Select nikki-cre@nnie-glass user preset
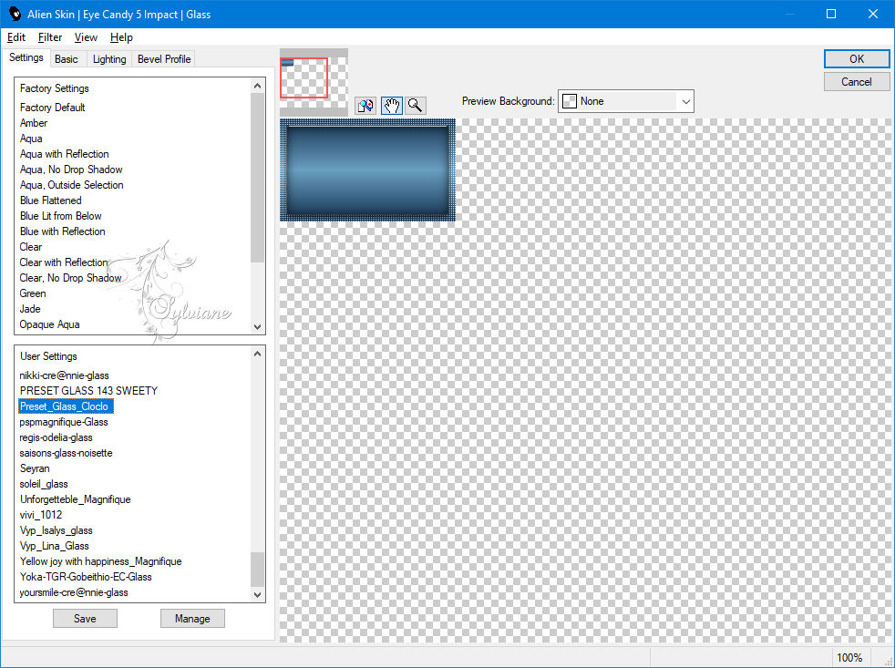 (64, 375)
